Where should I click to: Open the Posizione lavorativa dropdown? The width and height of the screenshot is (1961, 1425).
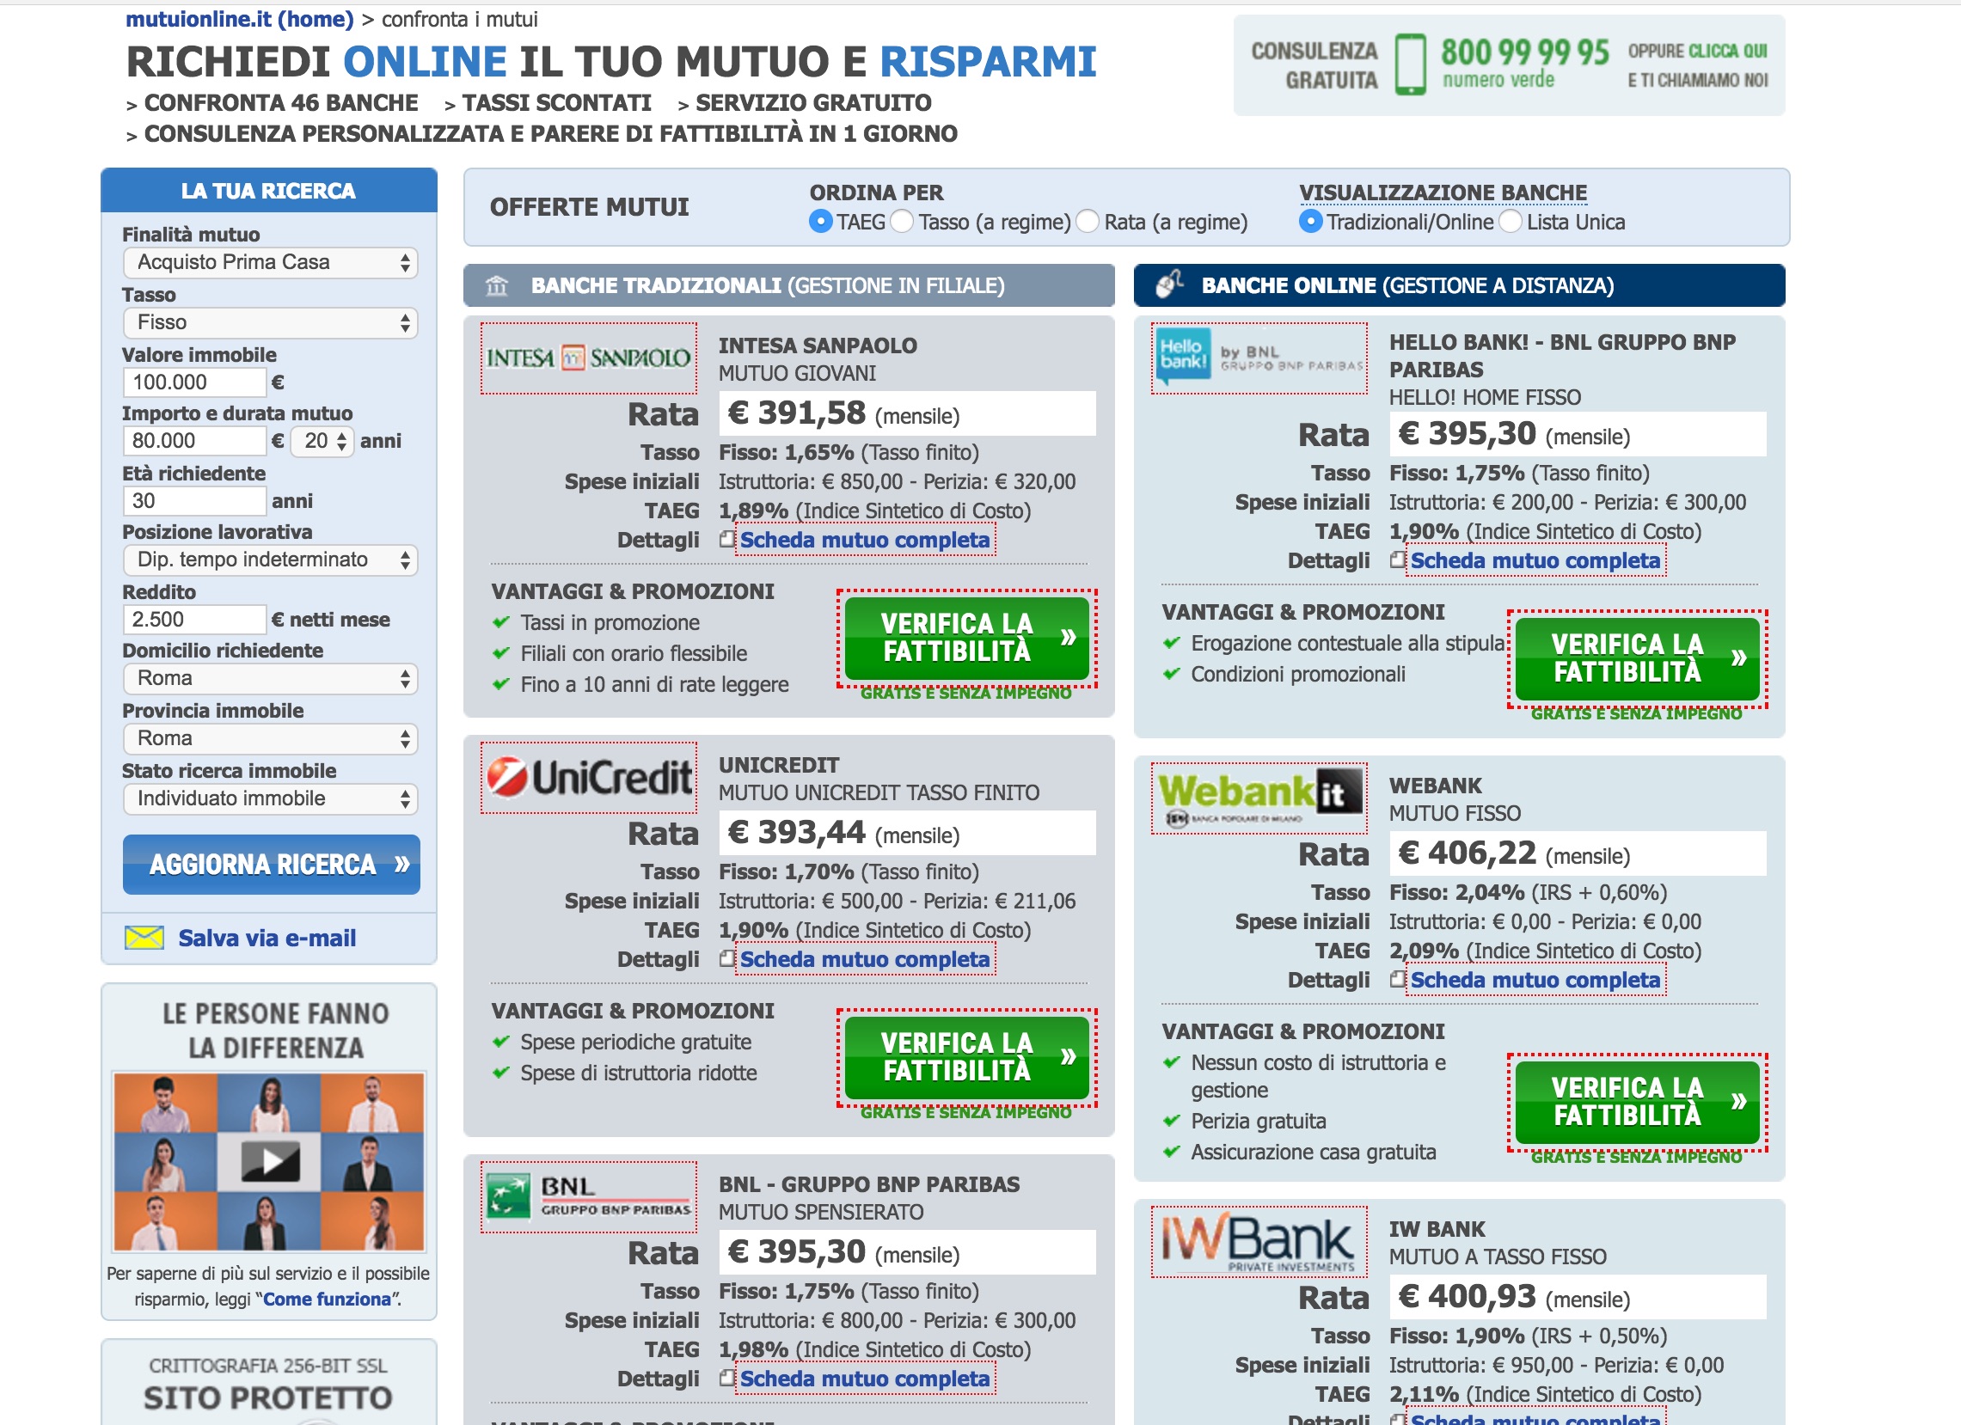point(271,560)
